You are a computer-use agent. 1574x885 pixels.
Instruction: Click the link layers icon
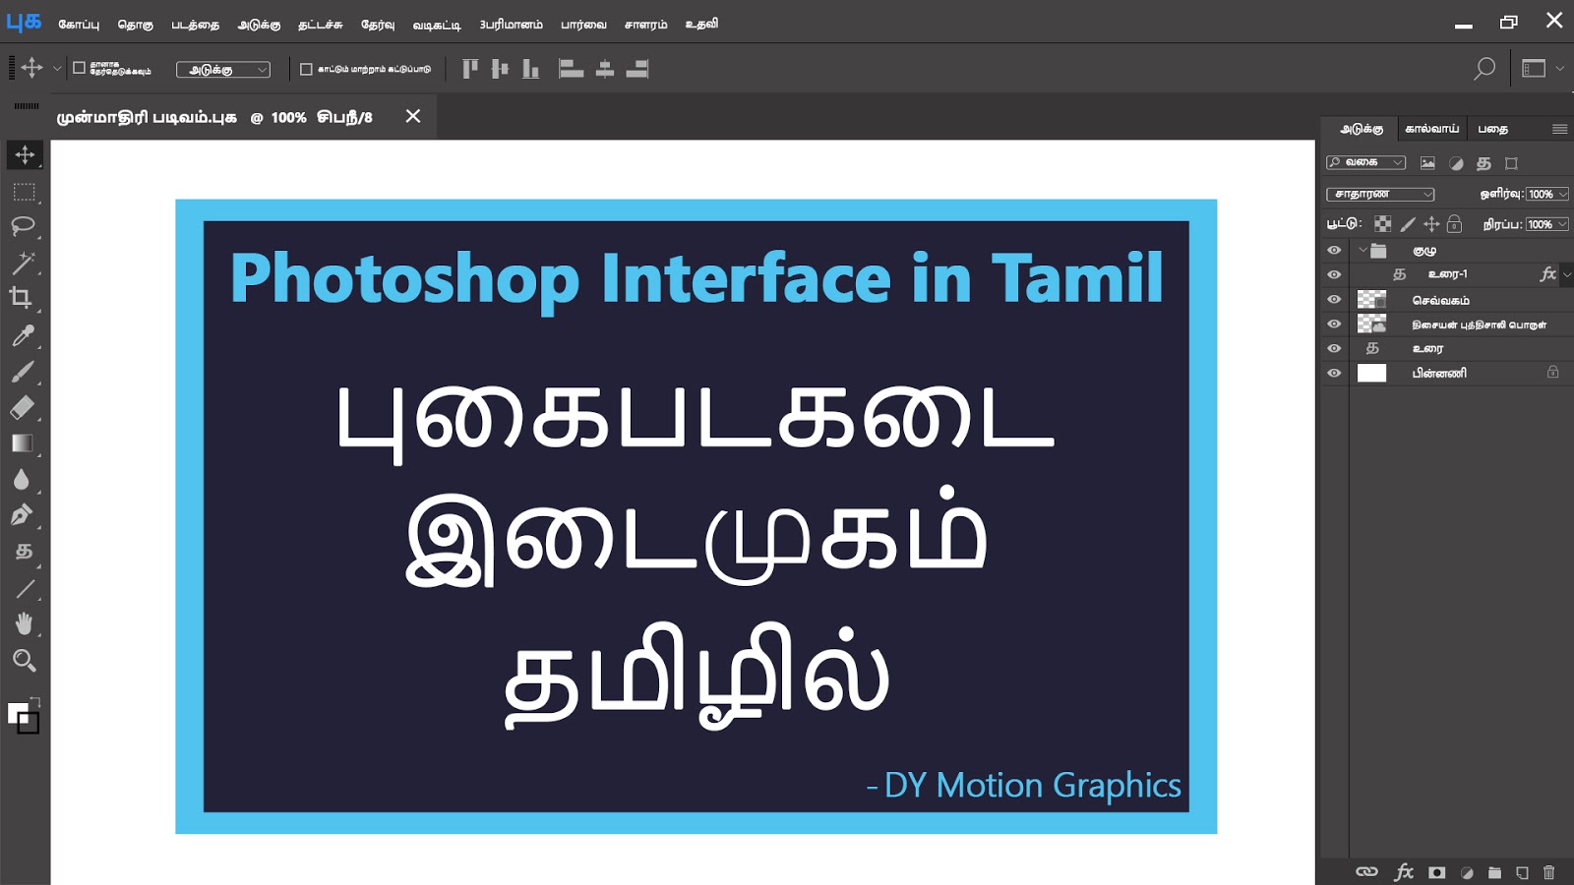(x=1366, y=872)
